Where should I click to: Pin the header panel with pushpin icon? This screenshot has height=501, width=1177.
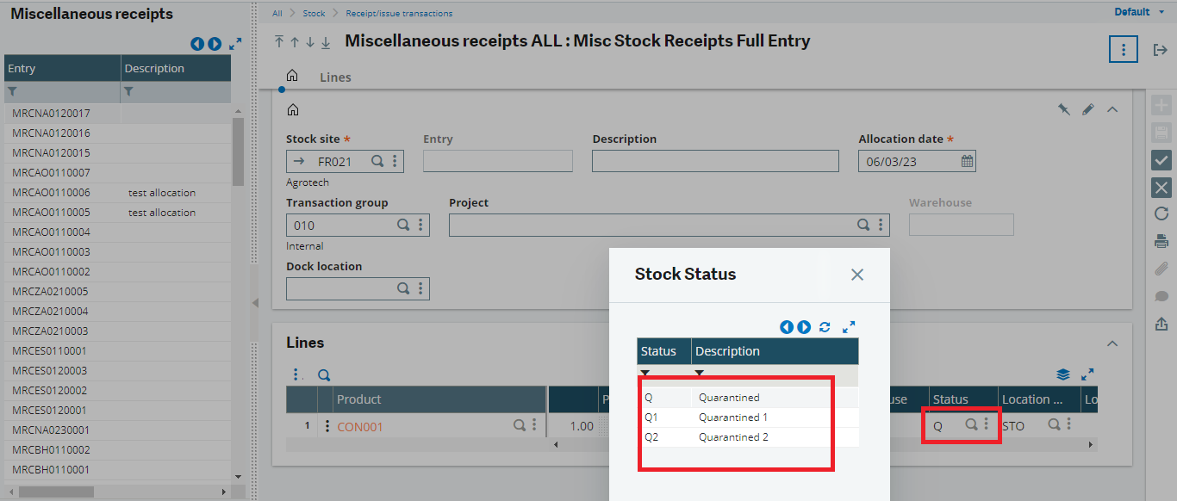[x=1064, y=109]
